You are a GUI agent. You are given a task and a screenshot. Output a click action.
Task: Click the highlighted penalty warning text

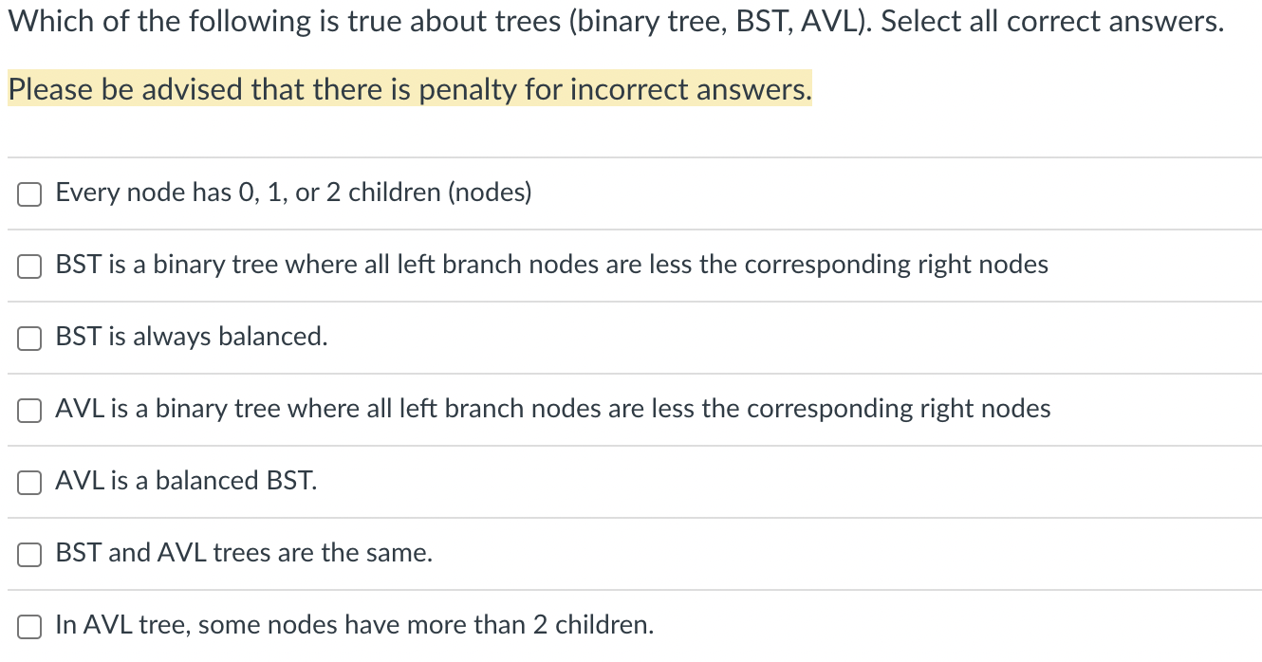click(408, 90)
